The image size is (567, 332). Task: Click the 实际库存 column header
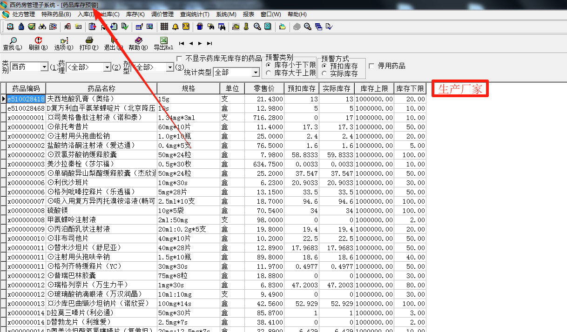click(337, 88)
